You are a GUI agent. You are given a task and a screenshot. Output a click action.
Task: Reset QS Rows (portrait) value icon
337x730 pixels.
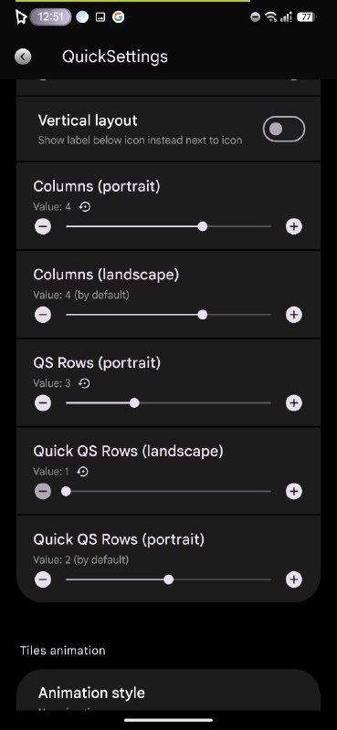[84, 383]
